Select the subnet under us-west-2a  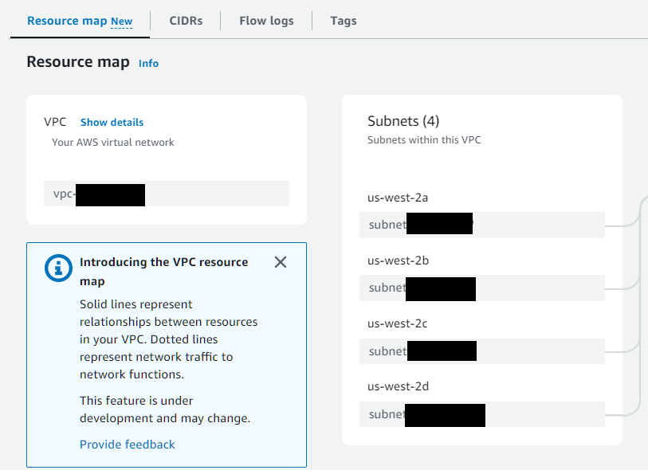(481, 225)
